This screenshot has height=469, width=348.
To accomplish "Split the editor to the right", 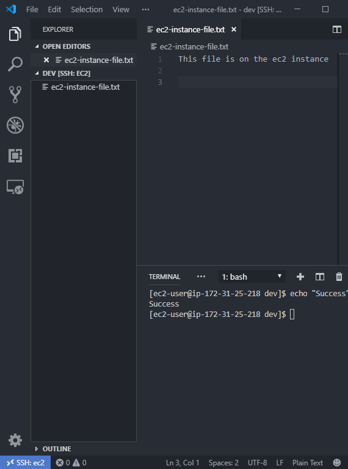I will [336, 29].
